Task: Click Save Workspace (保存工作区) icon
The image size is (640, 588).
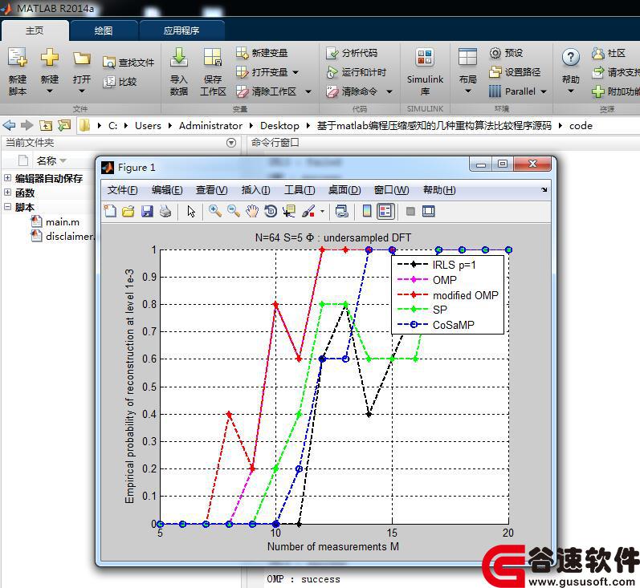Action: click(x=213, y=57)
